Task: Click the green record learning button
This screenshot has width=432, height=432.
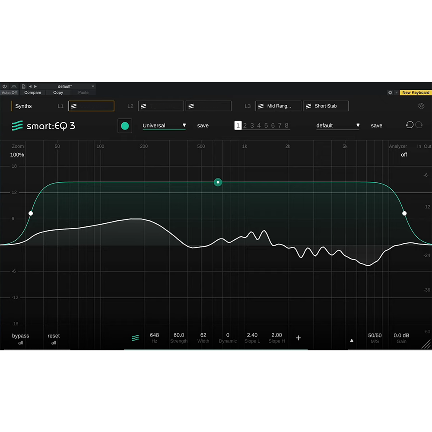Action: click(125, 126)
